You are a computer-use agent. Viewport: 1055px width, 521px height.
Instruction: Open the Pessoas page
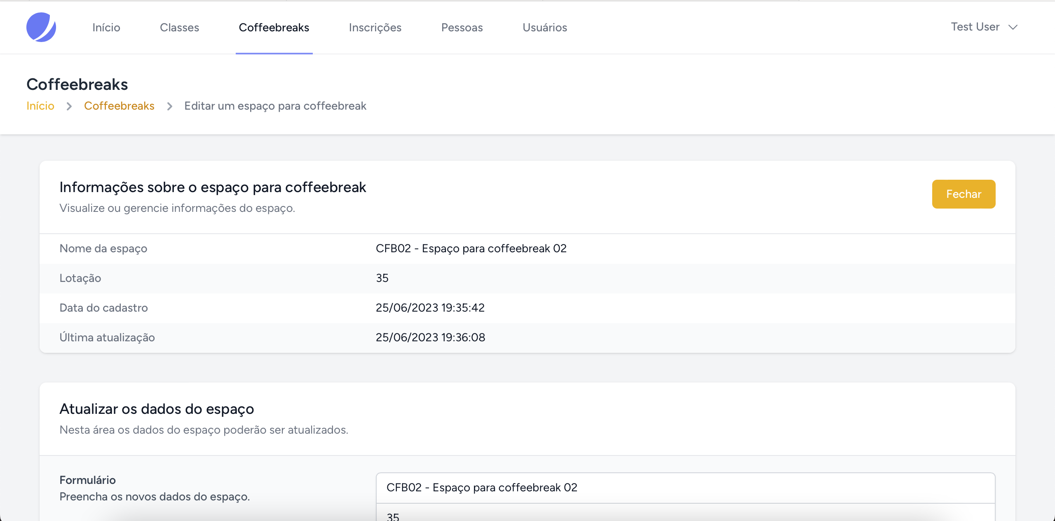point(462,27)
